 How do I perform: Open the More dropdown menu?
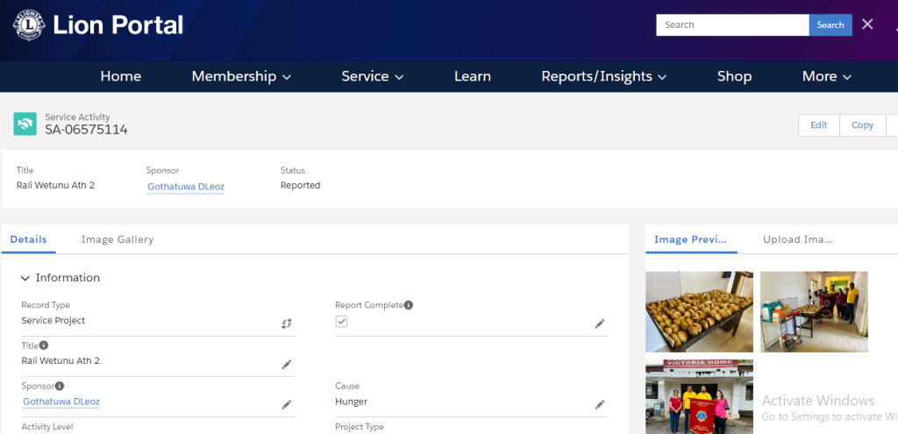(826, 76)
